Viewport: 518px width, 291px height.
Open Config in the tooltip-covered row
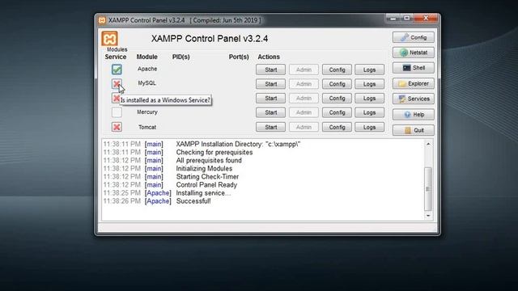337,99
